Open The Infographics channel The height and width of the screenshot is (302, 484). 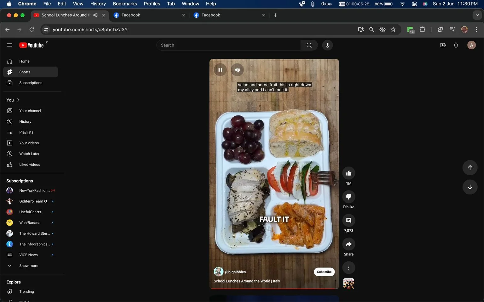[x=31, y=244]
